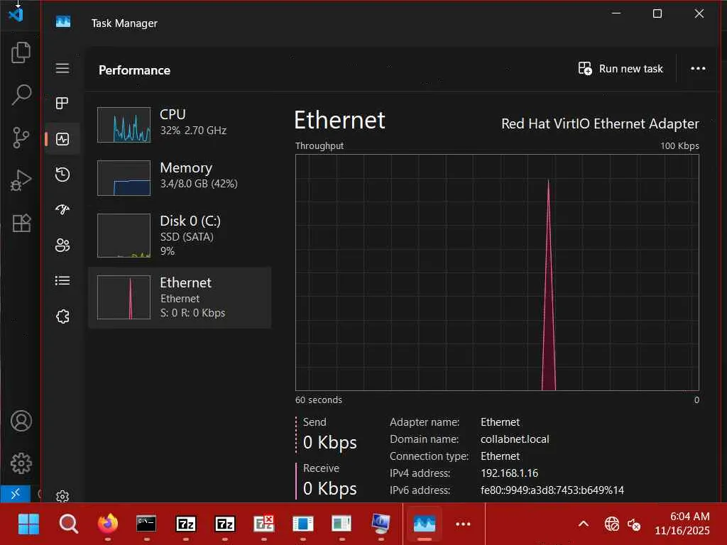The height and width of the screenshot is (545, 727).
Task: Open the Details page list icon
Action: [62, 280]
